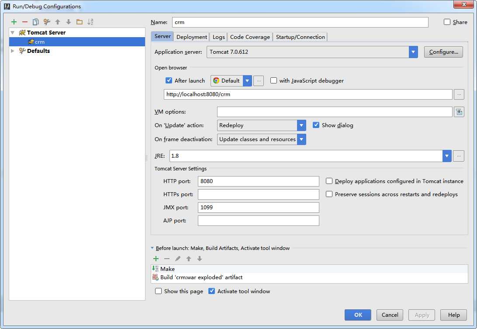
Task: Move Before launch task up
Action: tap(189, 259)
